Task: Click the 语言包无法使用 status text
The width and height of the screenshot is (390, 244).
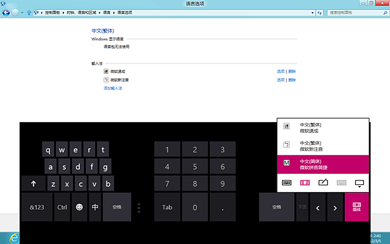Action: pos(116,46)
